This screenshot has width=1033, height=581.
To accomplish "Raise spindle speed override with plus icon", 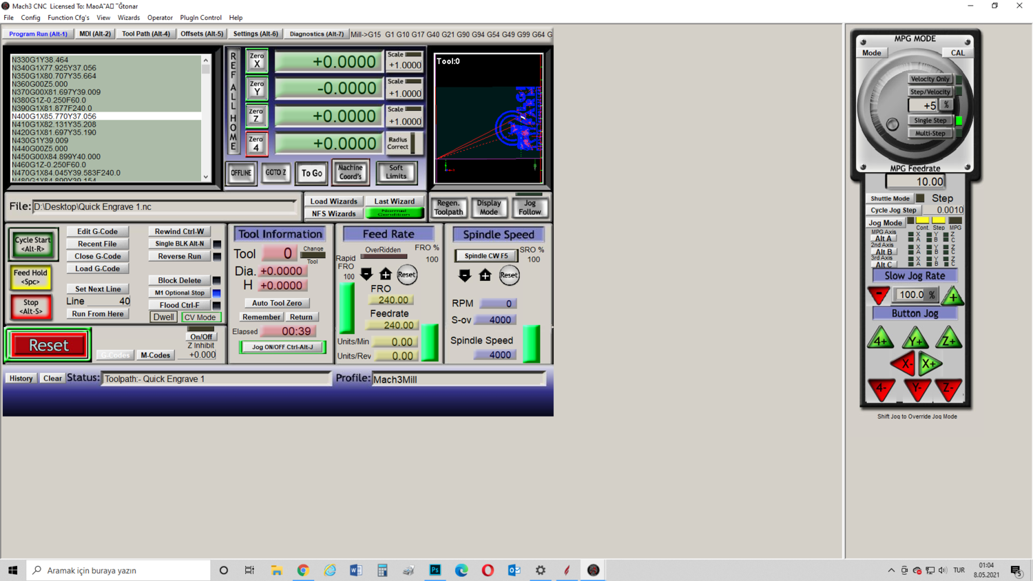I will tap(485, 275).
